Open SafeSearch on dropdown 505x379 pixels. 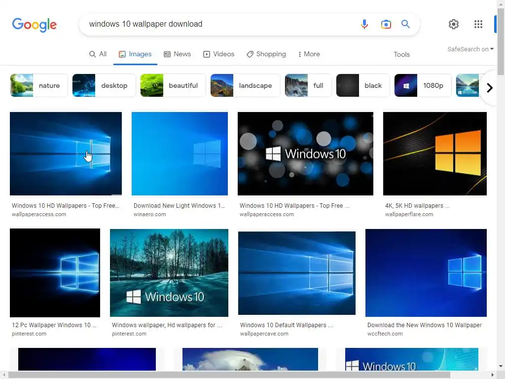click(470, 49)
